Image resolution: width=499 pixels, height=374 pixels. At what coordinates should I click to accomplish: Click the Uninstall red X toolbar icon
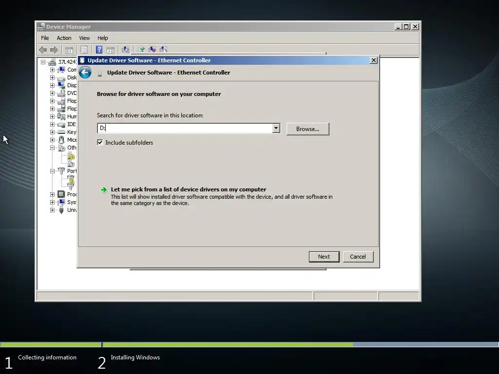coord(153,49)
